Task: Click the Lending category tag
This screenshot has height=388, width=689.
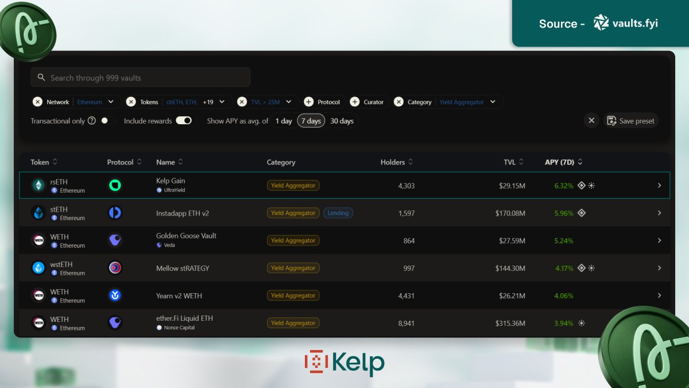Action: click(x=338, y=213)
